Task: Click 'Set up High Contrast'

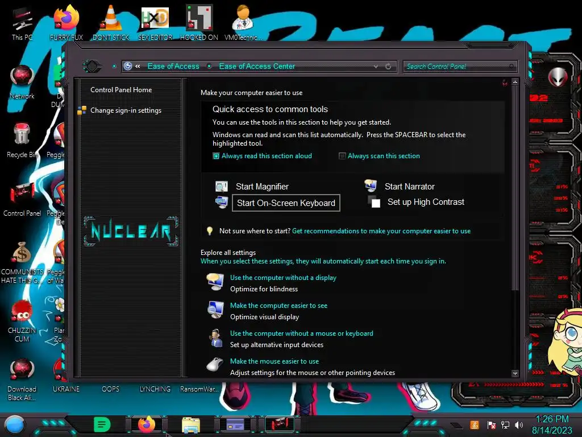Action: [x=426, y=202]
